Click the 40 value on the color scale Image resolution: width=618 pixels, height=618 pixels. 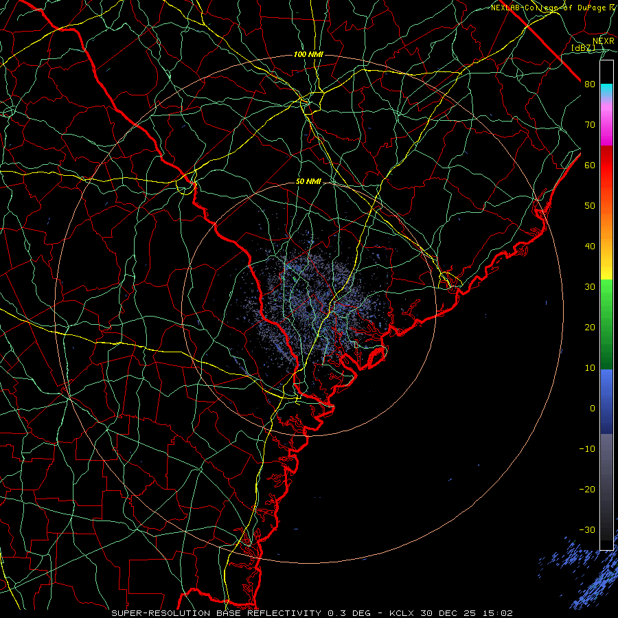(590, 247)
